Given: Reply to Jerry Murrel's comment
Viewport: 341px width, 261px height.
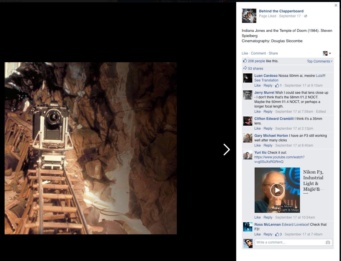Looking at the screenshot, I should pos(268,112).
